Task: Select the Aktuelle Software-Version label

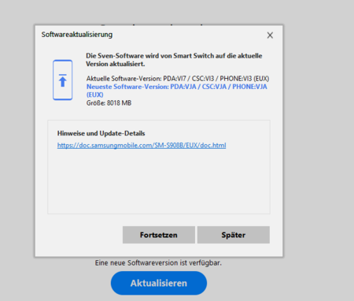Action: click(124, 79)
